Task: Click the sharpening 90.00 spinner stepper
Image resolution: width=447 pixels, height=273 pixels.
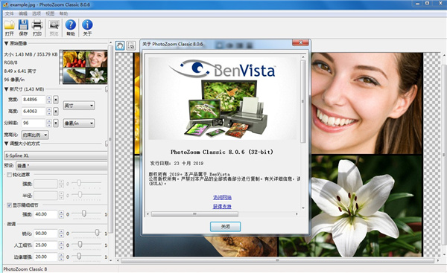Action: click(x=61, y=234)
